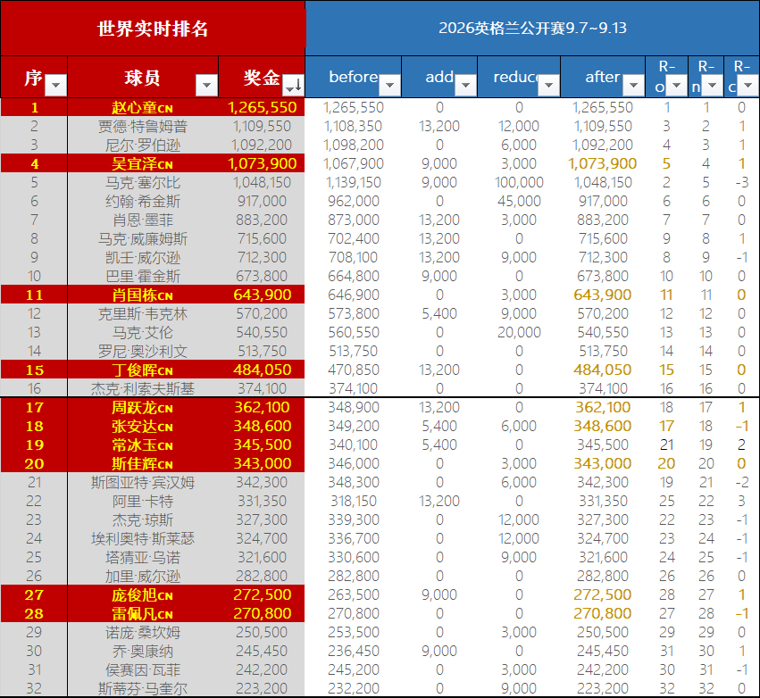The height and width of the screenshot is (698, 760).
Task: Open the add column filter dropdown
Action: pos(466,86)
